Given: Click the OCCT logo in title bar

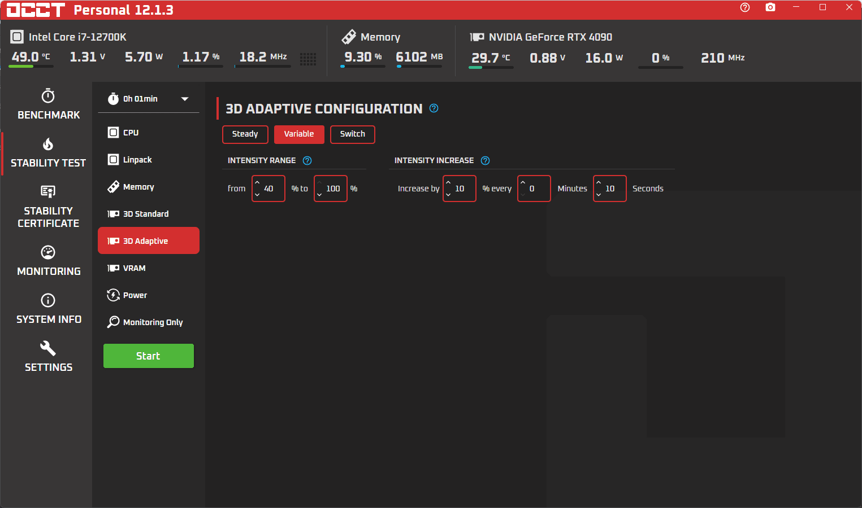Looking at the screenshot, I should click(x=36, y=10).
